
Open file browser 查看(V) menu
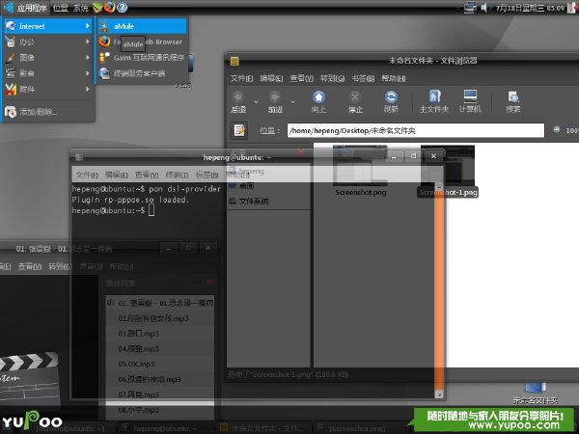(x=301, y=78)
